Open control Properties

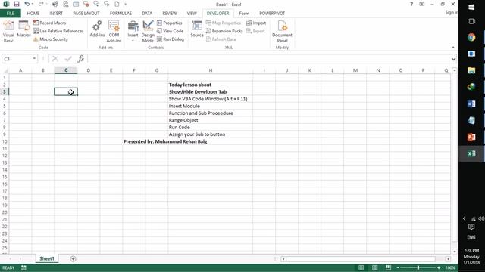170,23
